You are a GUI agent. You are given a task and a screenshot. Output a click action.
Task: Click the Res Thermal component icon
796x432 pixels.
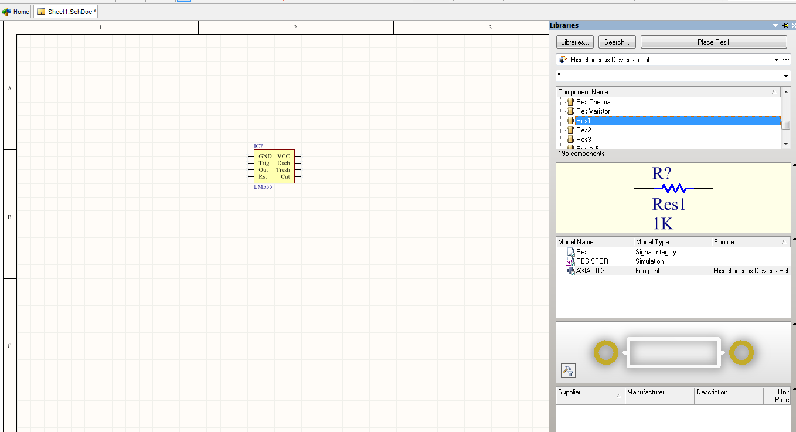point(570,102)
